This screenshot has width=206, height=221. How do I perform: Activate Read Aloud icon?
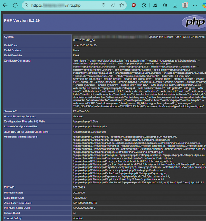113,6
